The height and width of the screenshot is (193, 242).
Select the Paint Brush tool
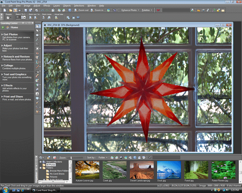[37, 67]
